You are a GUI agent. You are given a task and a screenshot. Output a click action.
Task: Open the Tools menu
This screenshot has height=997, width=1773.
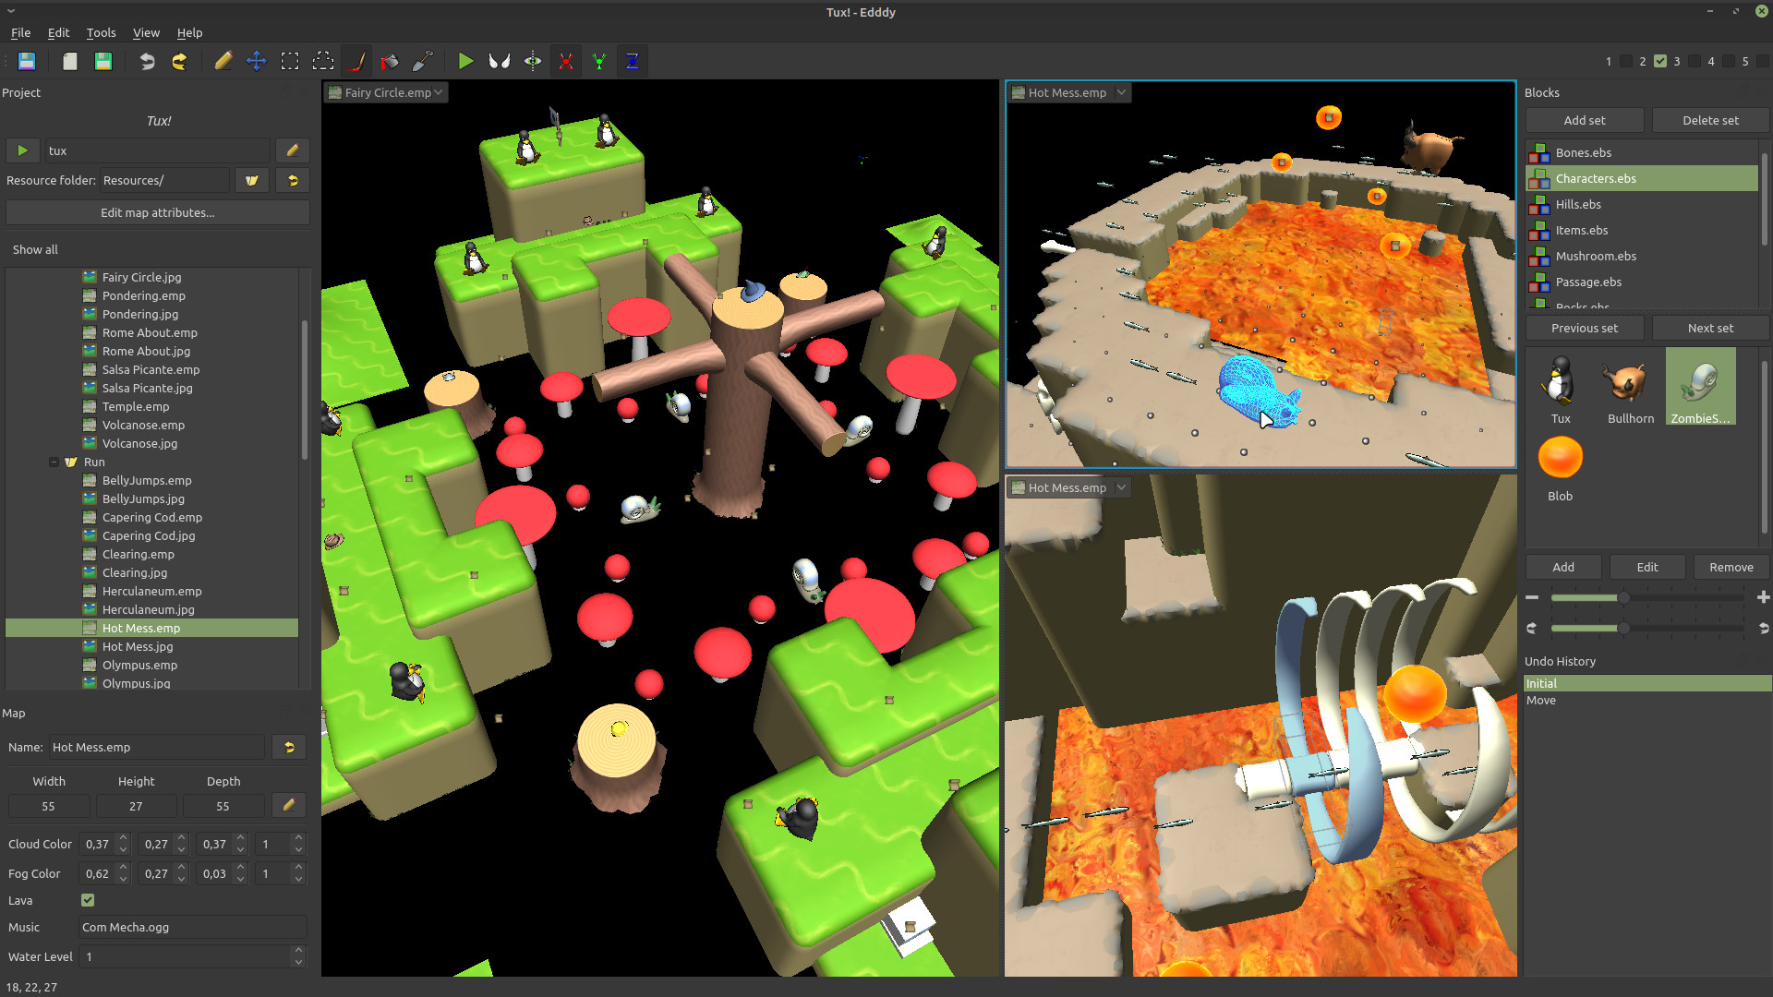click(101, 32)
